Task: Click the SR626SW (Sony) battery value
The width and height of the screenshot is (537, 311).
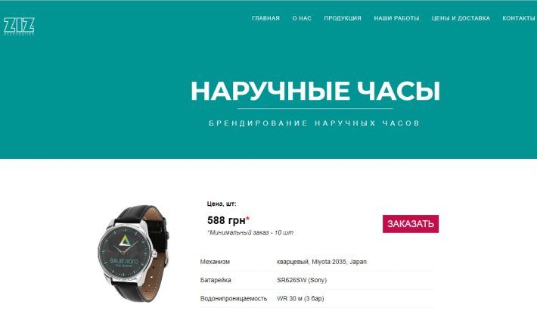Action: point(302,280)
